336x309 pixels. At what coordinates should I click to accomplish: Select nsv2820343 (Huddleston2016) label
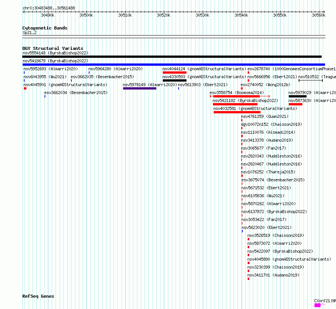tap(271, 156)
